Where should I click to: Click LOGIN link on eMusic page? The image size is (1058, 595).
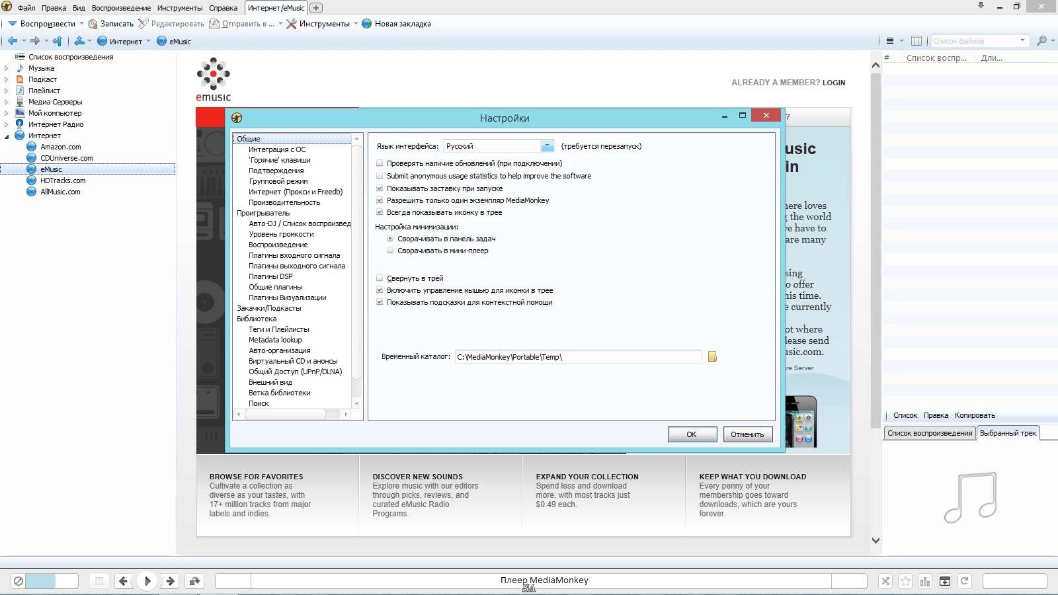pyautogui.click(x=834, y=83)
